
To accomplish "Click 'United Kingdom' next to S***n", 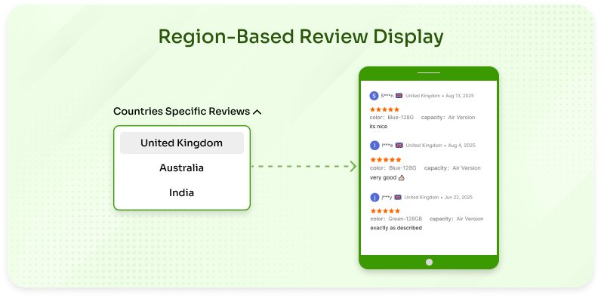I will tap(423, 96).
